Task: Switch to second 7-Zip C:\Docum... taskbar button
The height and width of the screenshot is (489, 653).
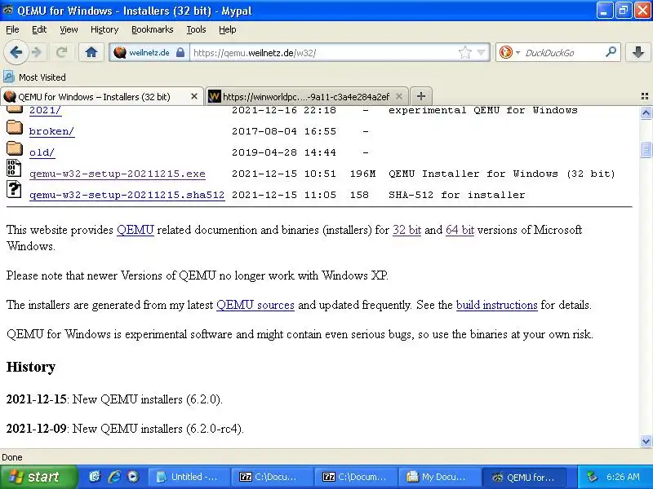Action: 355,477
